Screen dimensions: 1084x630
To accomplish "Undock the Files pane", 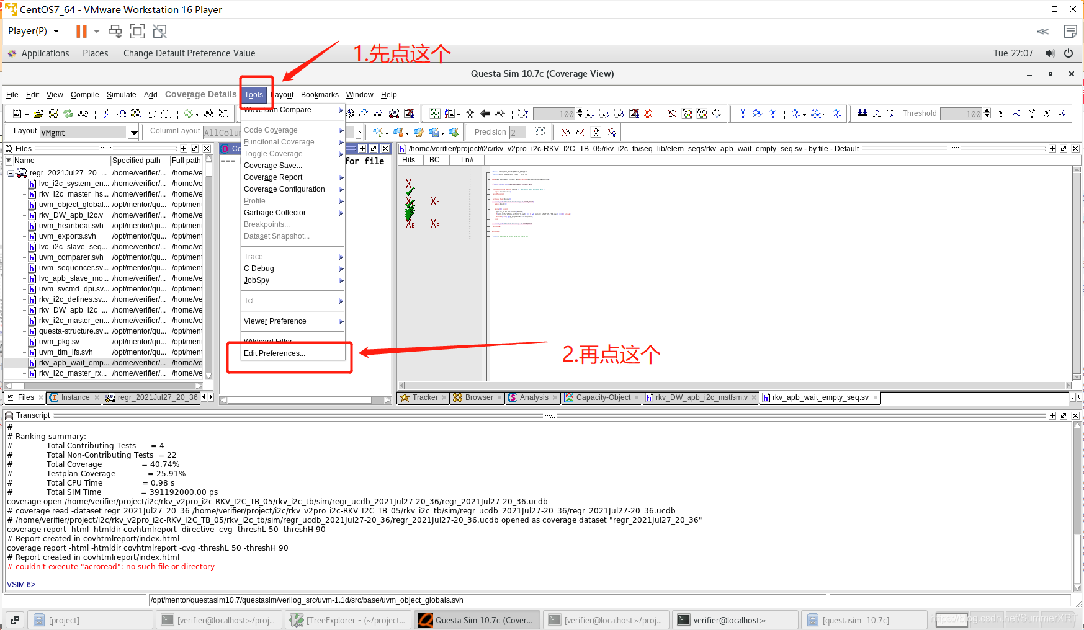I will pos(195,149).
